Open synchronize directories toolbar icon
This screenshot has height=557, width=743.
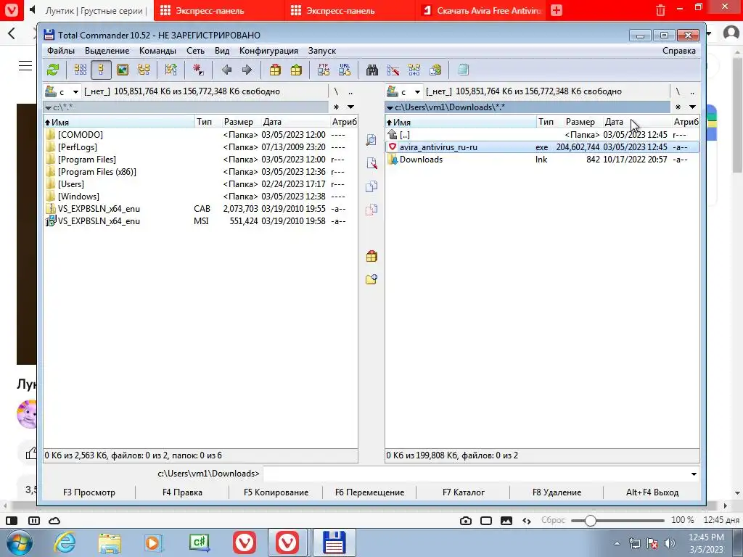coord(414,70)
